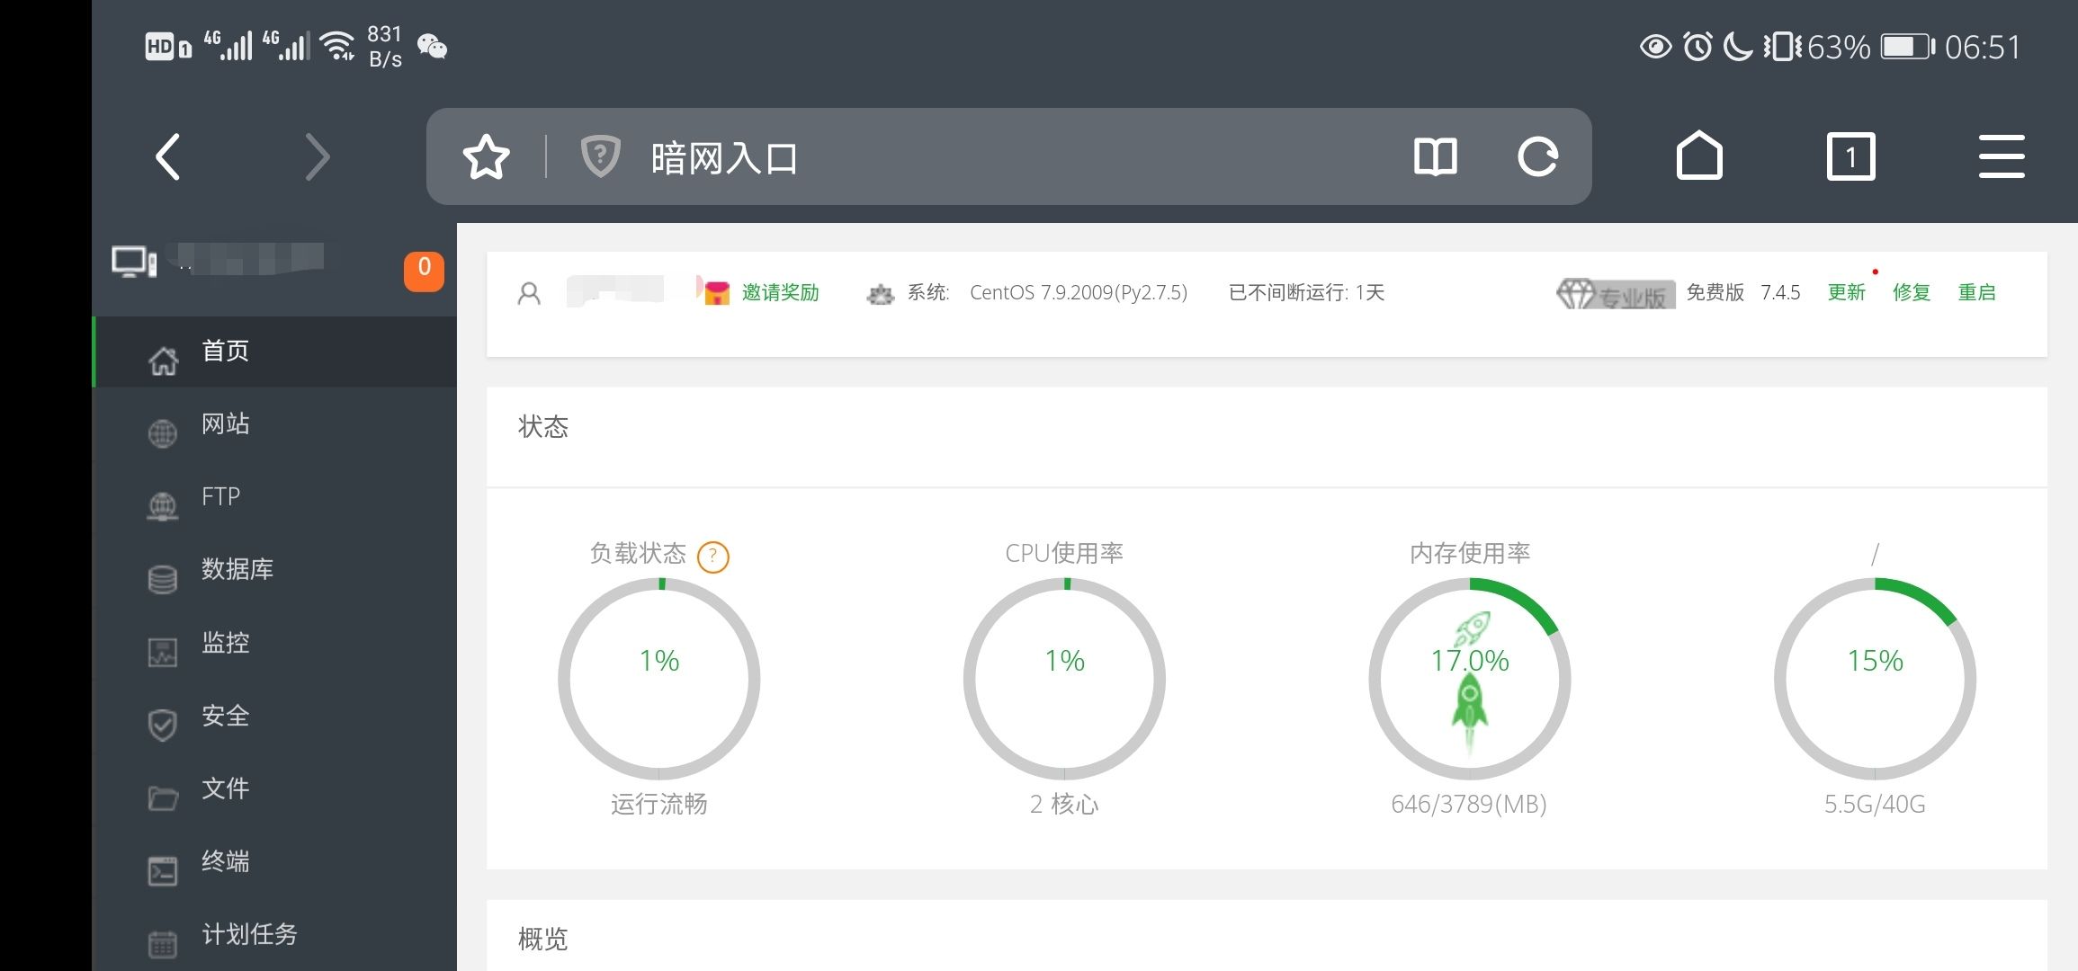This screenshot has width=2078, height=971.
Task: Click the 邀请奖励 invite reward link
Action: (x=779, y=293)
